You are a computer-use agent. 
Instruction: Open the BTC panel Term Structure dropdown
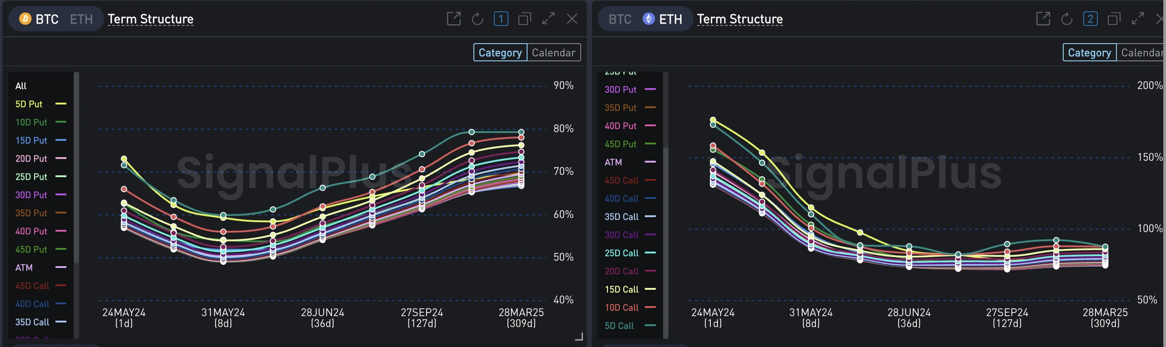[151, 19]
